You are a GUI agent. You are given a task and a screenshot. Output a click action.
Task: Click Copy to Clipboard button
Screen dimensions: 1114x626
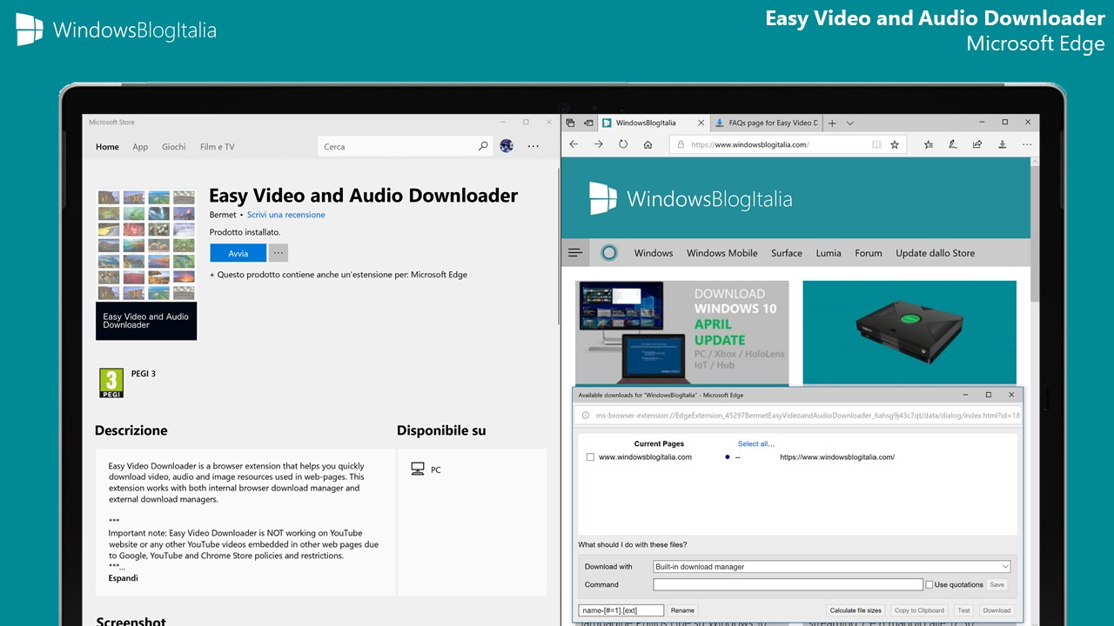(919, 610)
